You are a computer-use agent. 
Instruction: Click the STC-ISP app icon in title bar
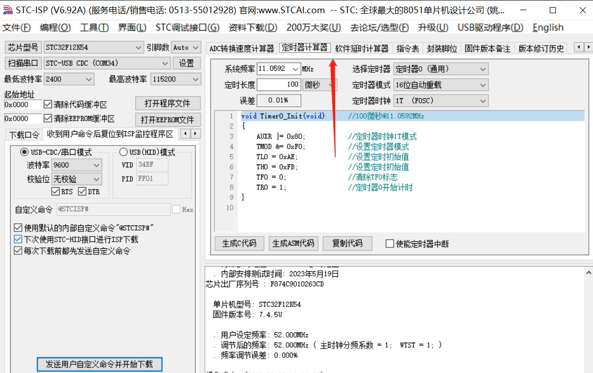click(x=7, y=10)
